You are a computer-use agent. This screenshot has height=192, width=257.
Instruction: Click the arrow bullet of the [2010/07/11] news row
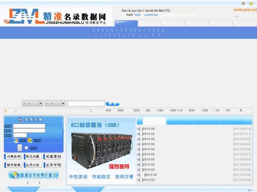[138, 134]
